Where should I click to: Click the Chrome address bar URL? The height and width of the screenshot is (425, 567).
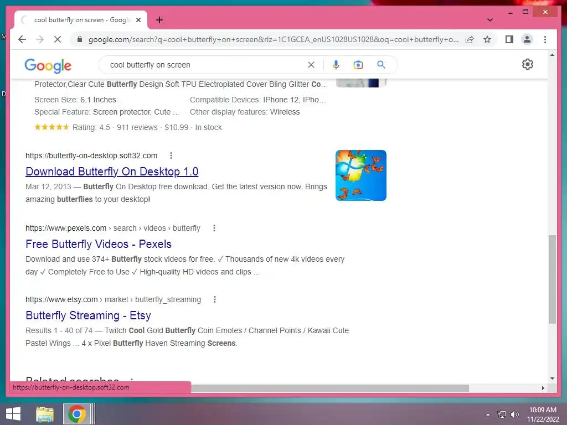[x=274, y=39]
